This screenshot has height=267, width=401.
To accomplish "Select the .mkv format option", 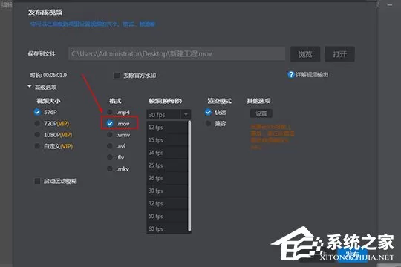I will click(110, 168).
